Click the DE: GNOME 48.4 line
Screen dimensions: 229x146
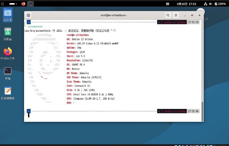pyautogui.click(x=76, y=65)
